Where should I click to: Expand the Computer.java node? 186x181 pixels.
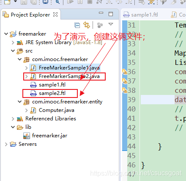pyautogui.click(x=26, y=110)
